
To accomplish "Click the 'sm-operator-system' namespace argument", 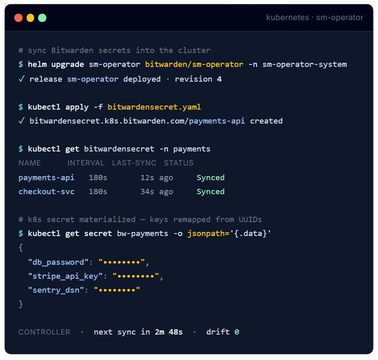I will click(305, 64).
